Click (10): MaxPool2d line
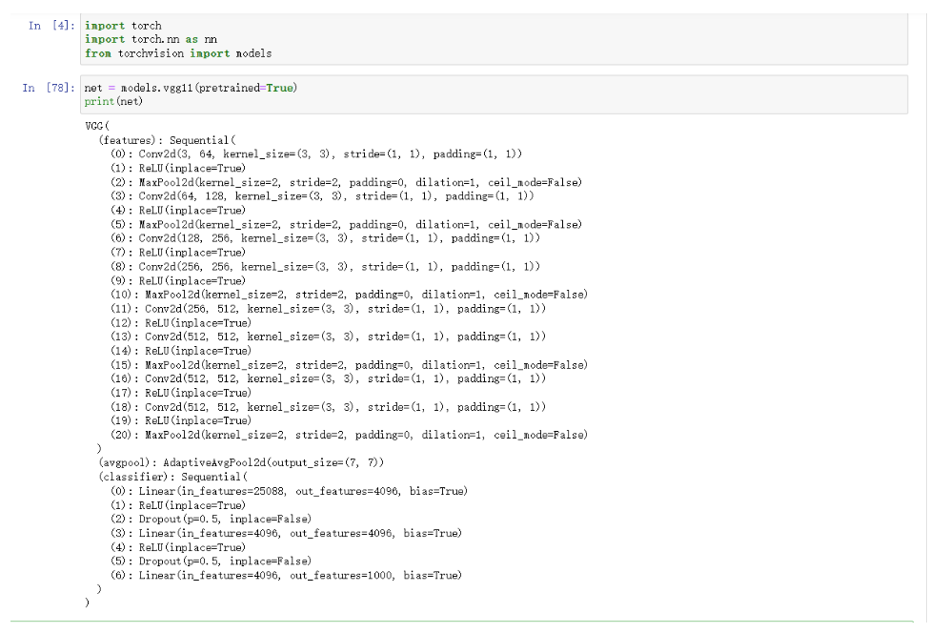Viewport: 929px width, 633px height. 350,295
